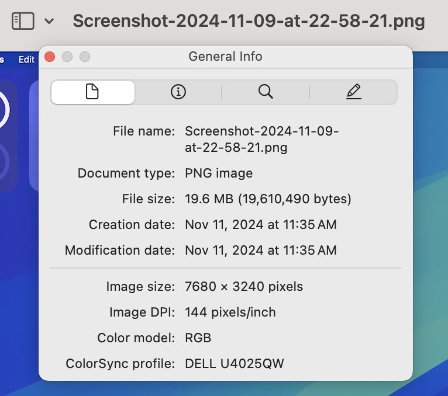448x396 pixels.
Task: Select the creation date value
Action: 260,225
